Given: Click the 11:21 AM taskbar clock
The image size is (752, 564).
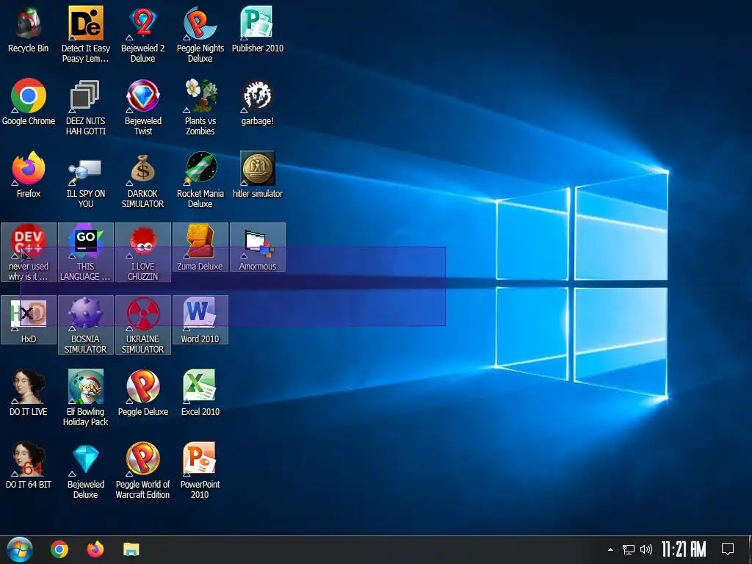Looking at the screenshot, I should click(684, 549).
